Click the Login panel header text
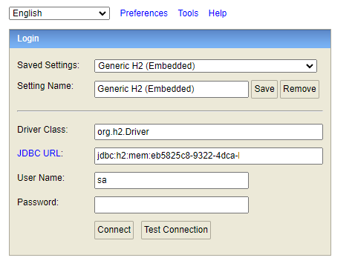The height and width of the screenshot is (272, 355). click(28, 39)
